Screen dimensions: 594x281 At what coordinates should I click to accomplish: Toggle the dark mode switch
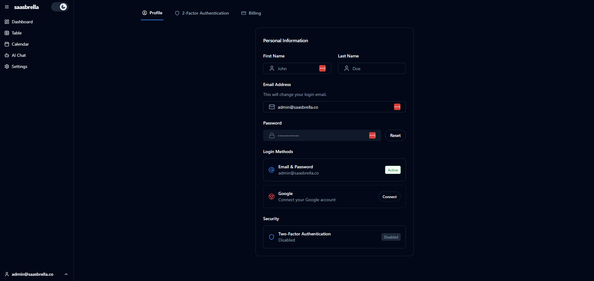(60, 7)
